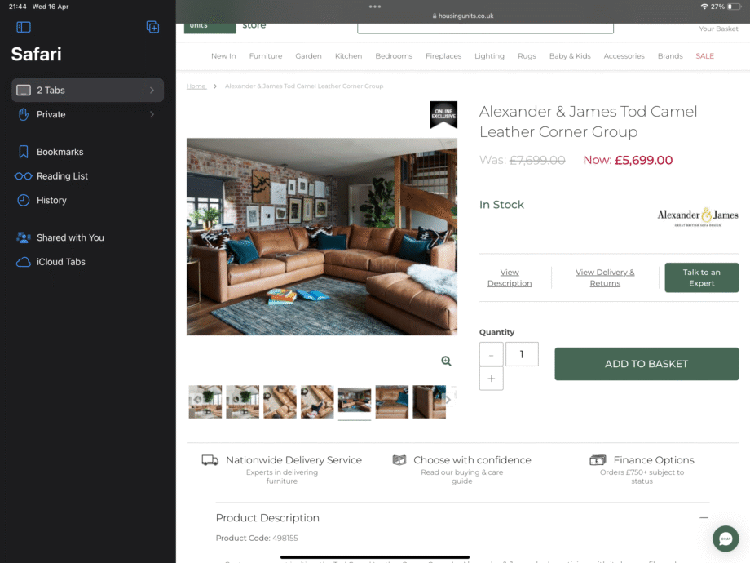
Task: Expand the Private chevron
Action: [152, 114]
